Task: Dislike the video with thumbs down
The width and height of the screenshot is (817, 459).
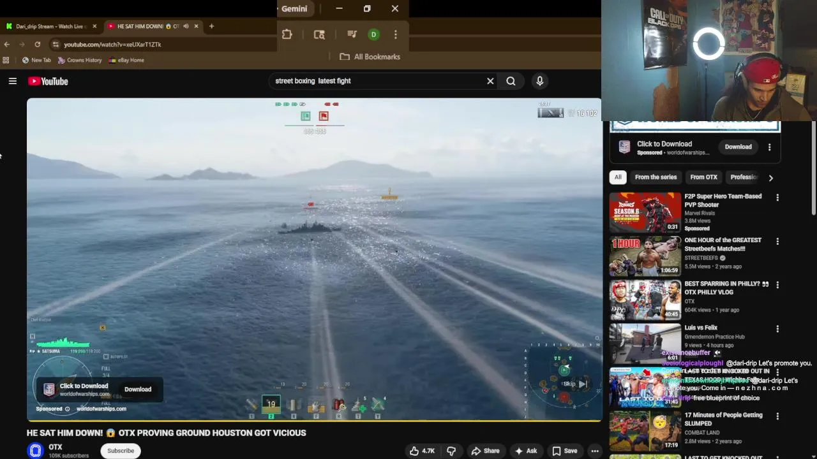Action: click(451, 451)
